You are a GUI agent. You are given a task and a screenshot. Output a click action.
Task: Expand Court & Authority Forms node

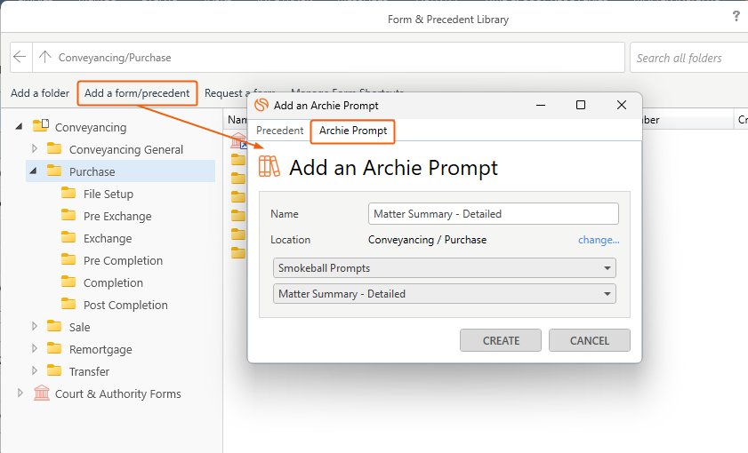coord(20,393)
